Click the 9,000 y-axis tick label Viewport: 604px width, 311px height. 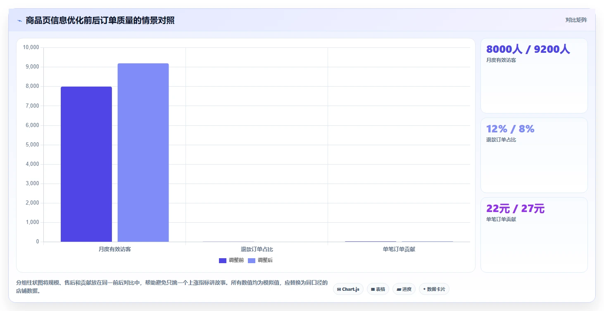pos(32,67)
